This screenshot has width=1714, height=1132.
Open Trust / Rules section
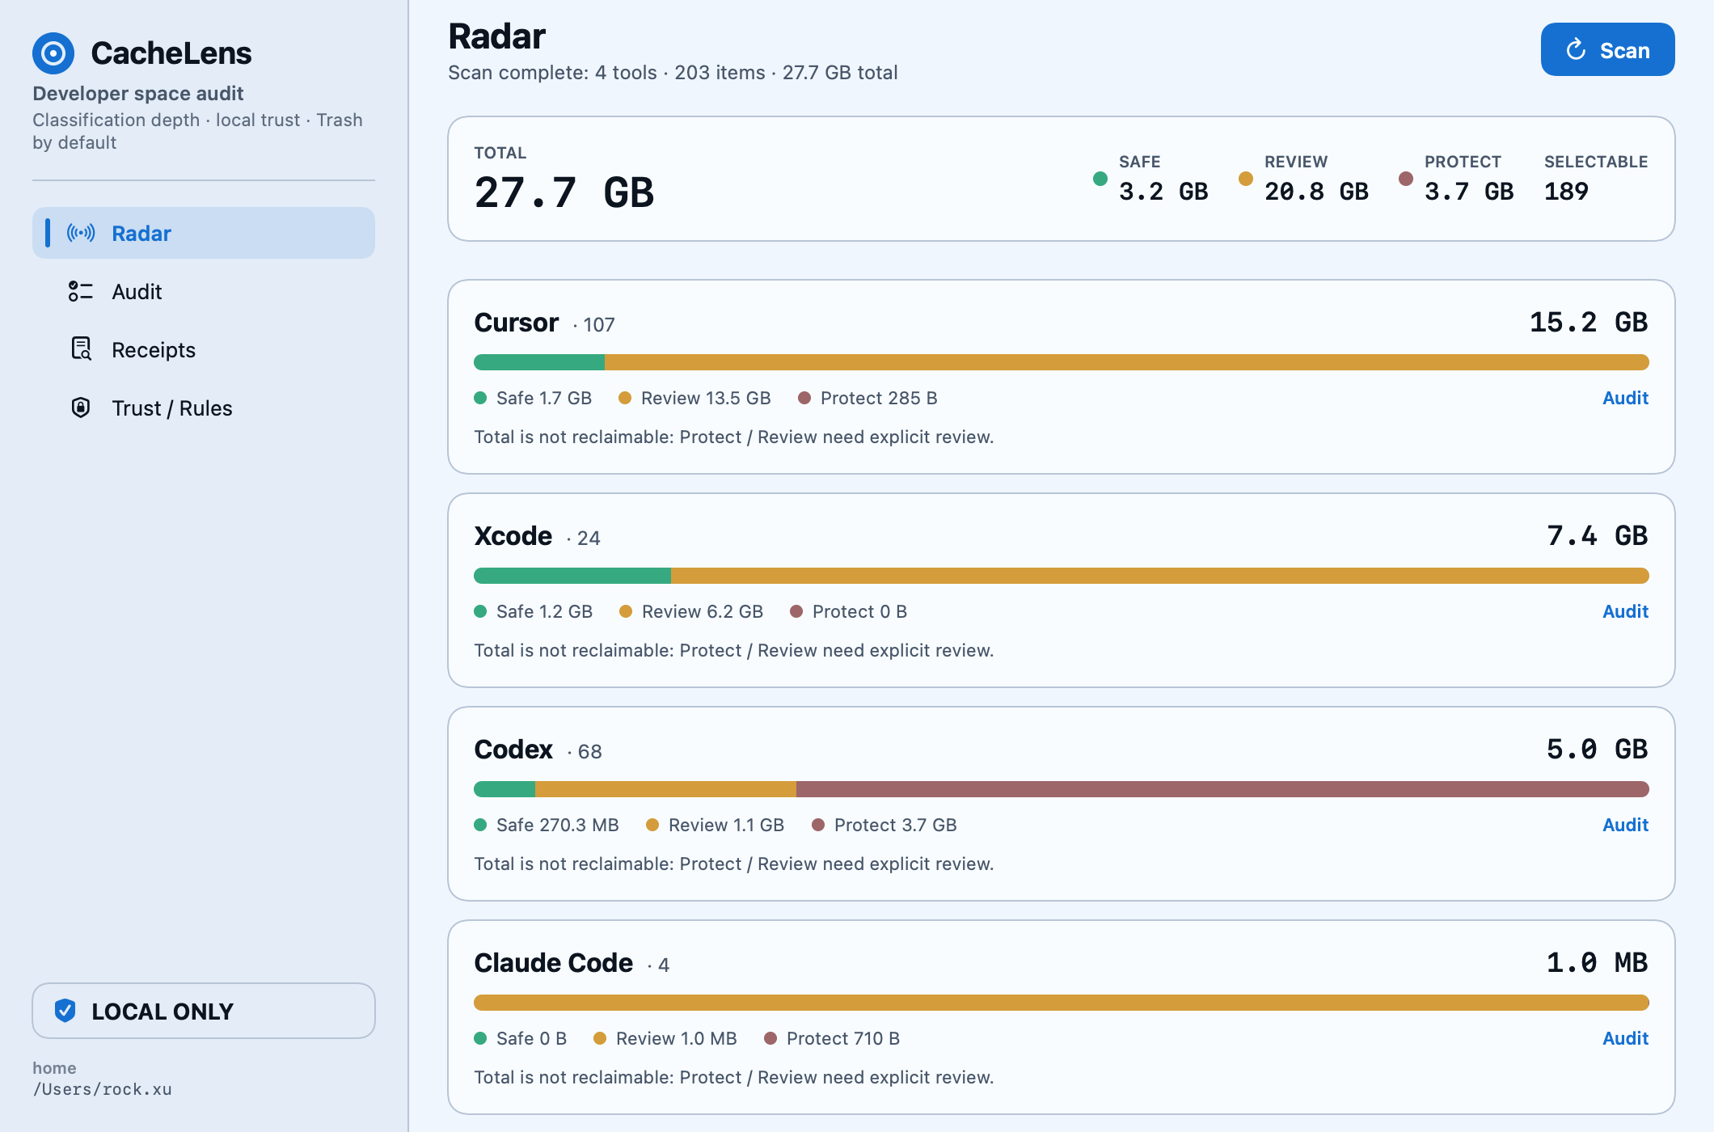204,408
